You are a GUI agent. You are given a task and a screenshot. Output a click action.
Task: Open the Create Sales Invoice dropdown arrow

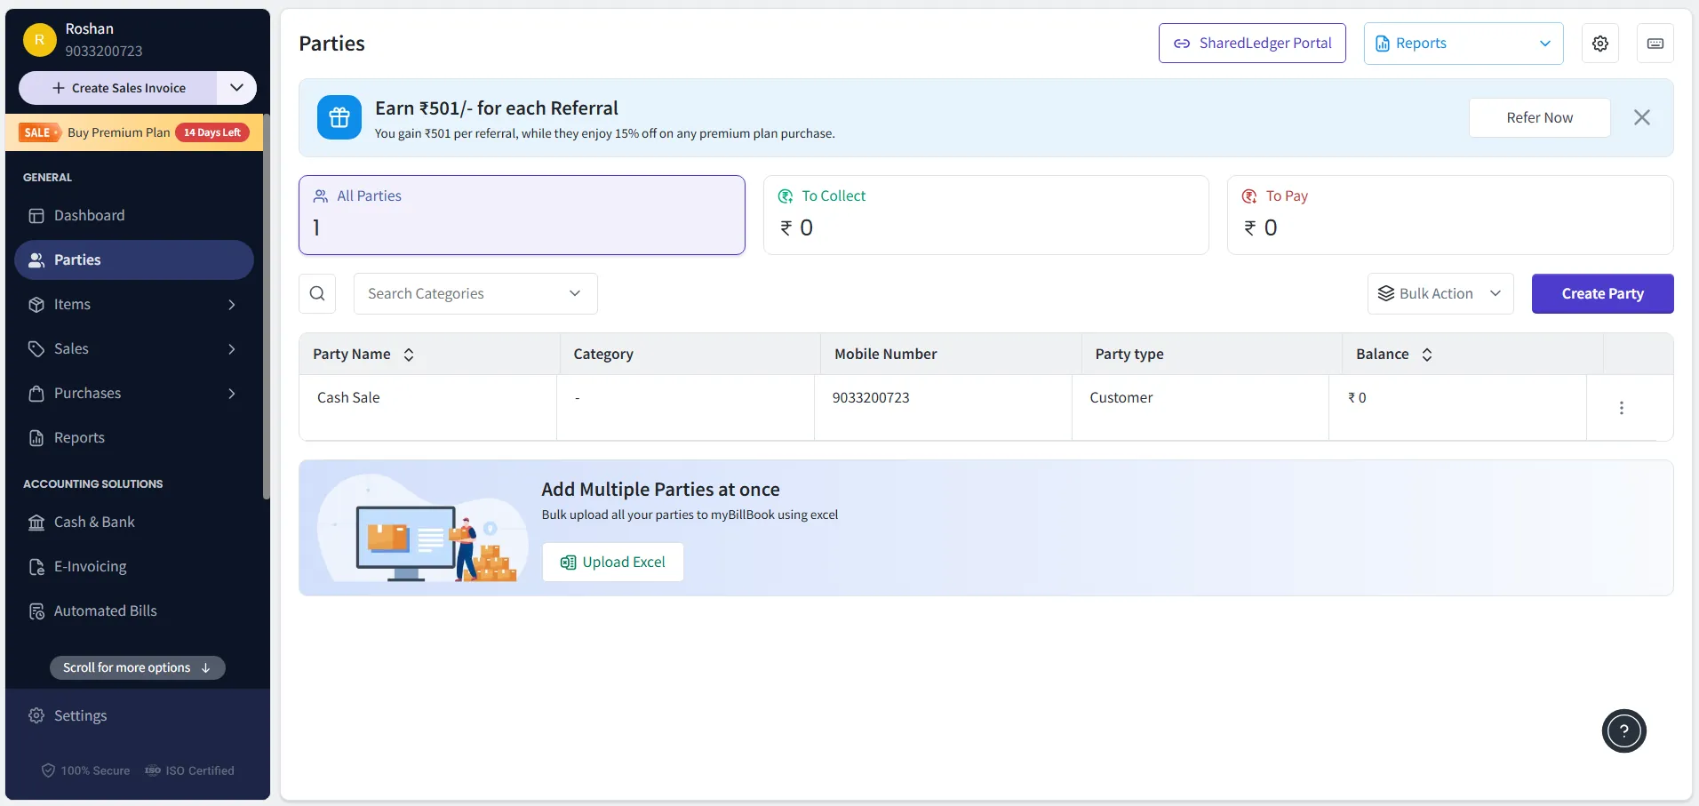coord(236,88)
